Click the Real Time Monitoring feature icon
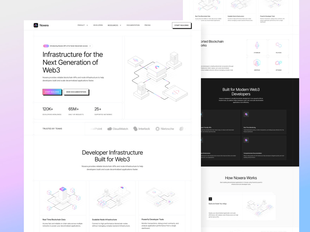The height and width of the screenshot is (232, 310). 246,114
